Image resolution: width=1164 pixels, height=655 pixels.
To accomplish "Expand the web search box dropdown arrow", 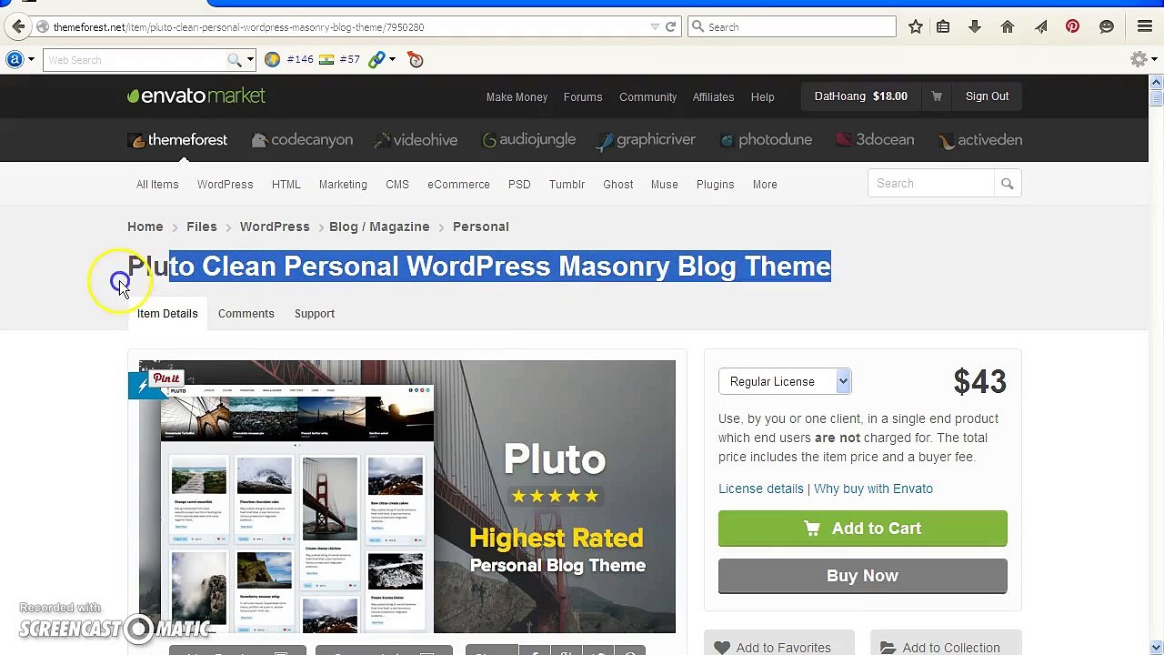I will (x=250, y=60).
